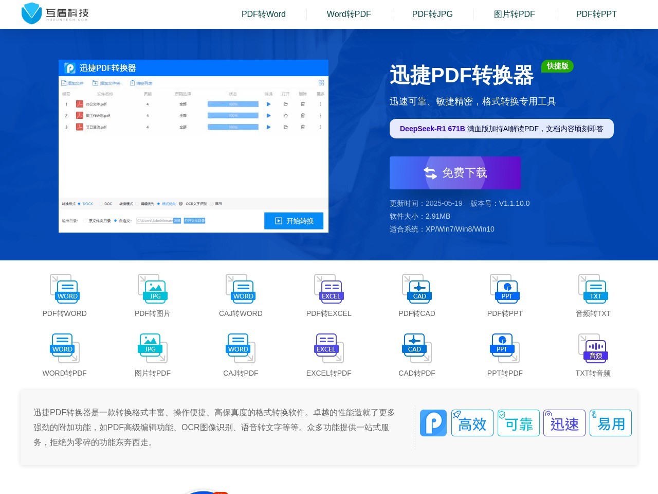Click the 迅速 feature badge
The image size is (658, 494).
[x=564, y=423]
